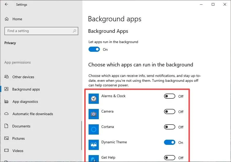Image resolution: width=231 pixels, height=162 pixels.
Task: Click the Dynamic Theme label
Action: coord(114,142)
